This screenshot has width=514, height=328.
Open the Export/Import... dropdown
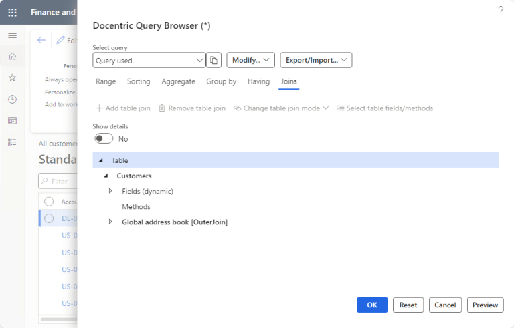(316, 60)
